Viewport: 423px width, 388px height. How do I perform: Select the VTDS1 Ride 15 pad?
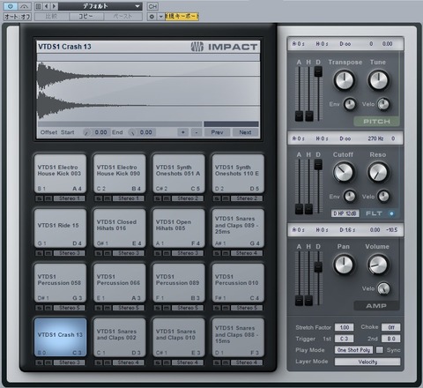(60, 228)
